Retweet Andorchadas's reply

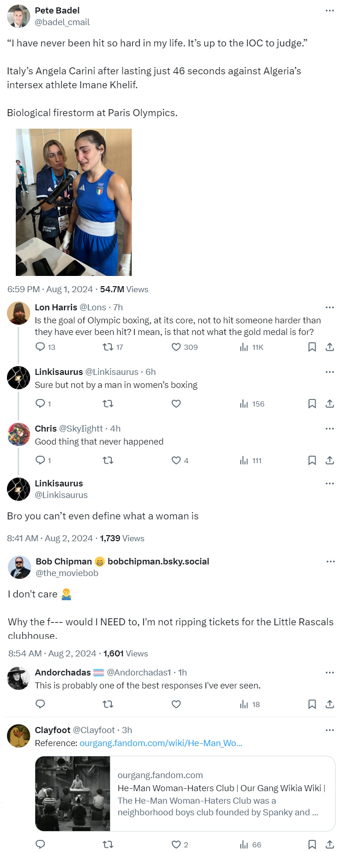point(108,704)
